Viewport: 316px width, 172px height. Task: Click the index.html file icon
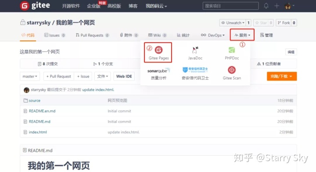tap(25, 132)
